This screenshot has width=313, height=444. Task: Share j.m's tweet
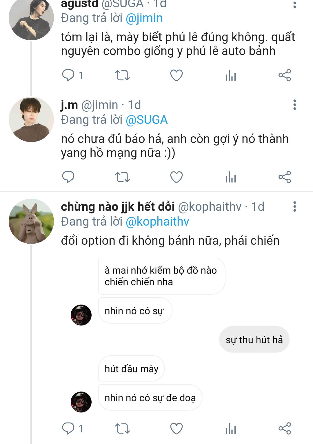coord(285,177)
